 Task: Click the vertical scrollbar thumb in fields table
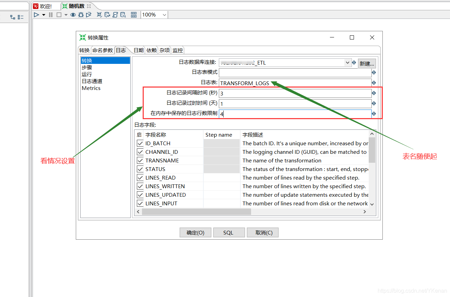pos(372,149)
